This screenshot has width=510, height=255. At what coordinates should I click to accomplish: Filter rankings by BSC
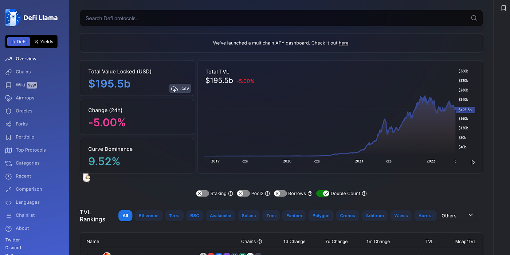(x=195, y=216)
